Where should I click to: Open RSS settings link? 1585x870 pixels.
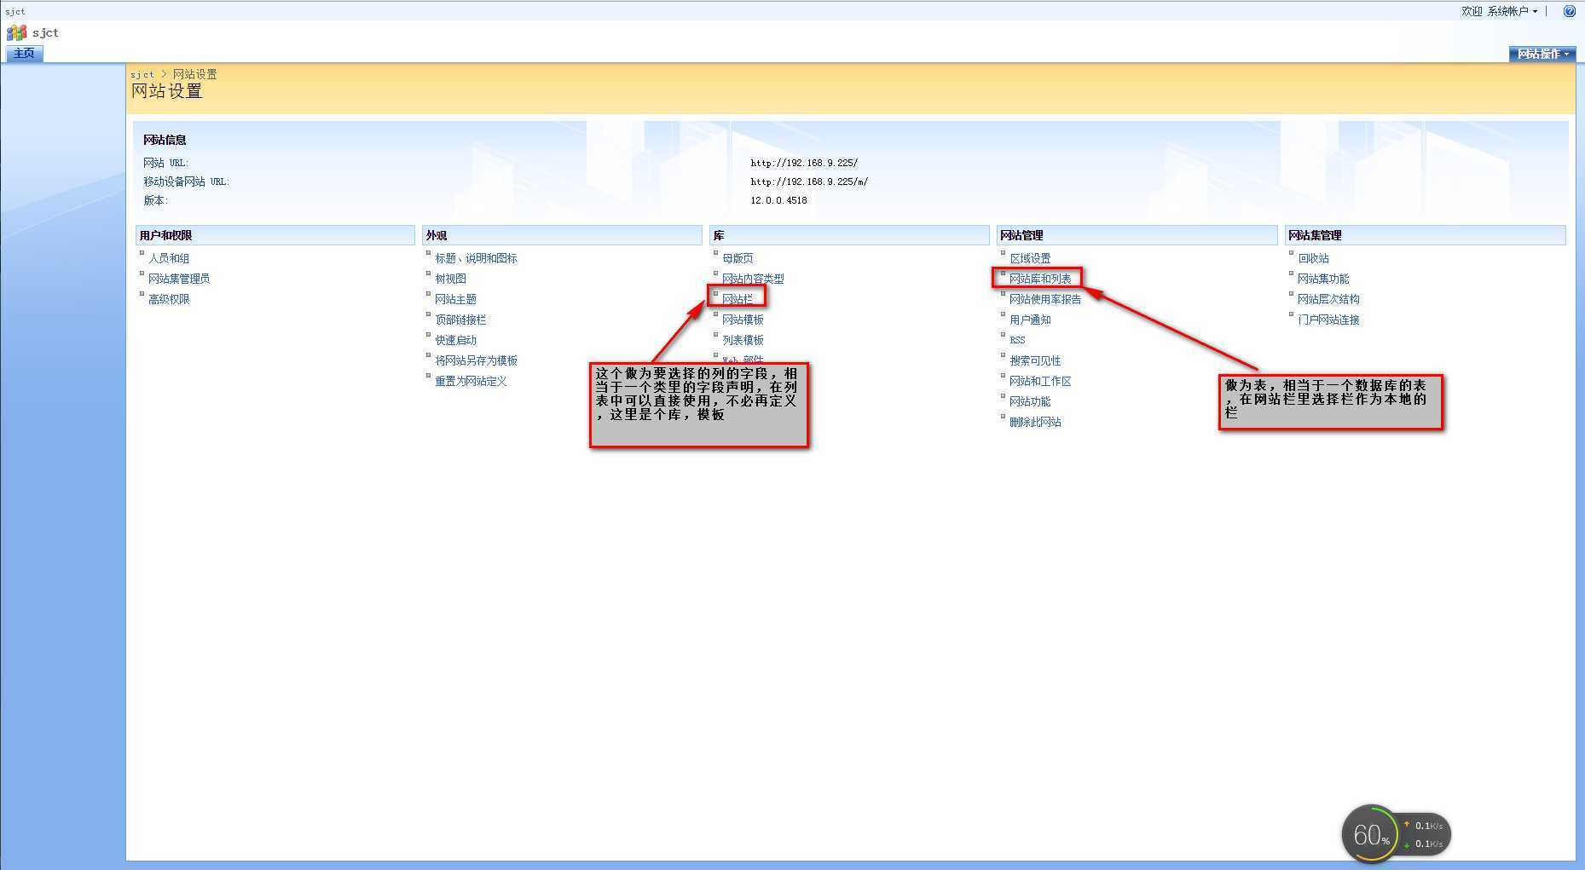tap(1017, 340)
